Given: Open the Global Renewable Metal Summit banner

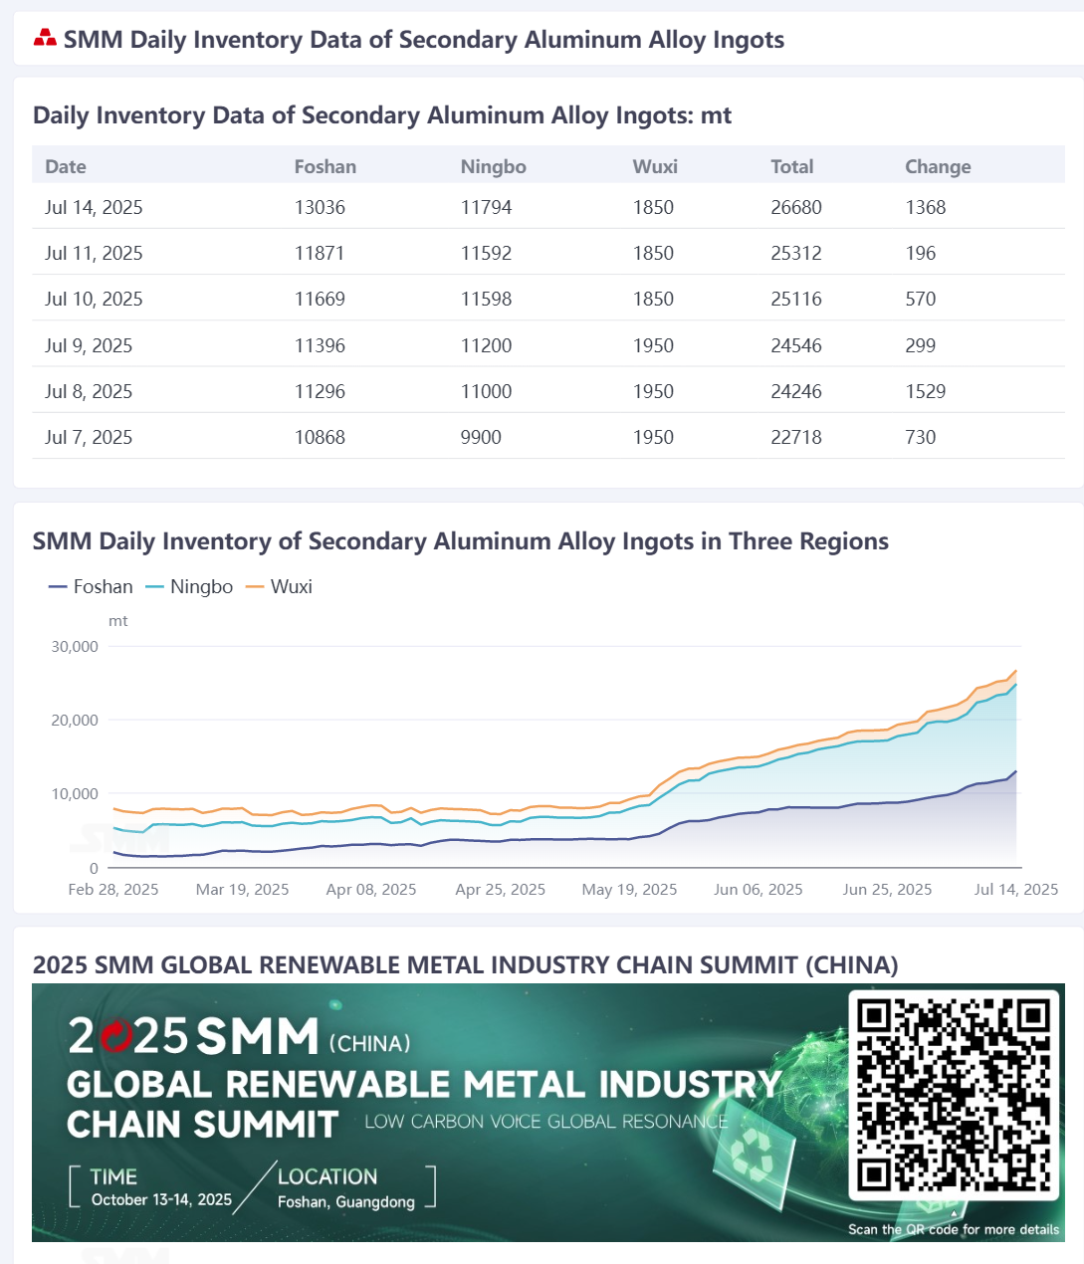Looking at the screenshot, I should [548, 1112].
